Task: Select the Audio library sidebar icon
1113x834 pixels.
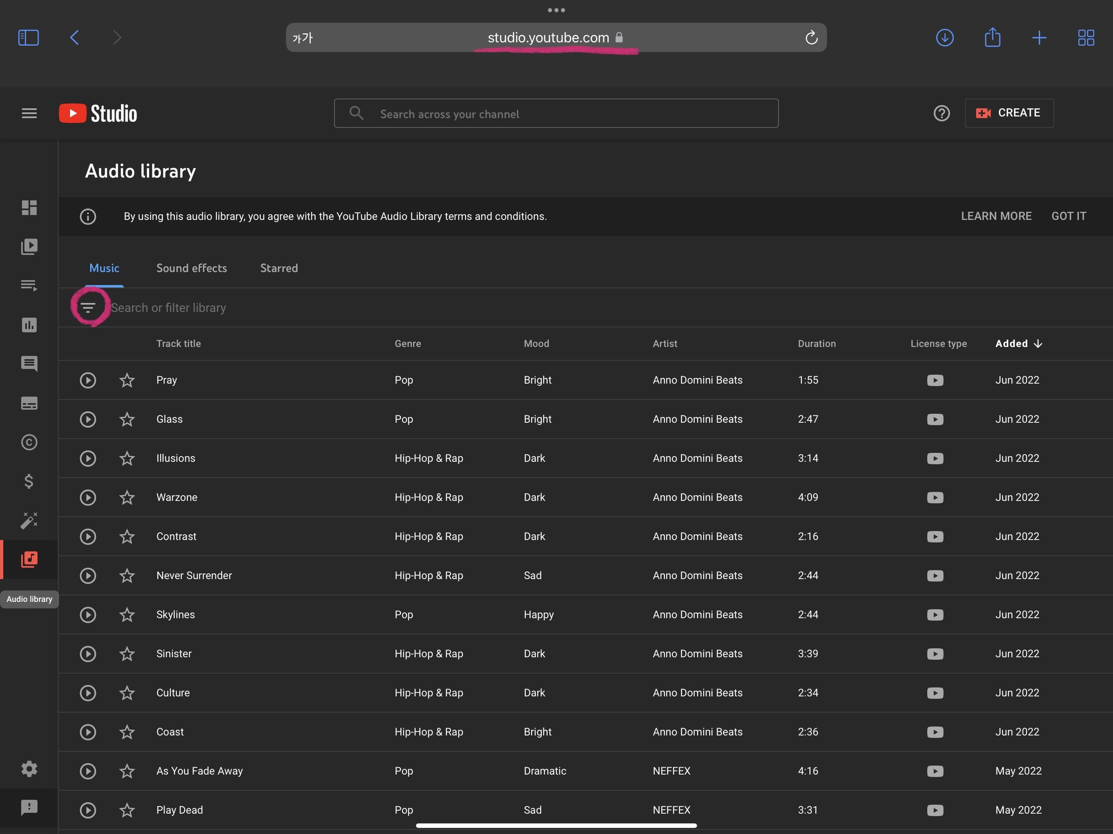Action: 29,560
